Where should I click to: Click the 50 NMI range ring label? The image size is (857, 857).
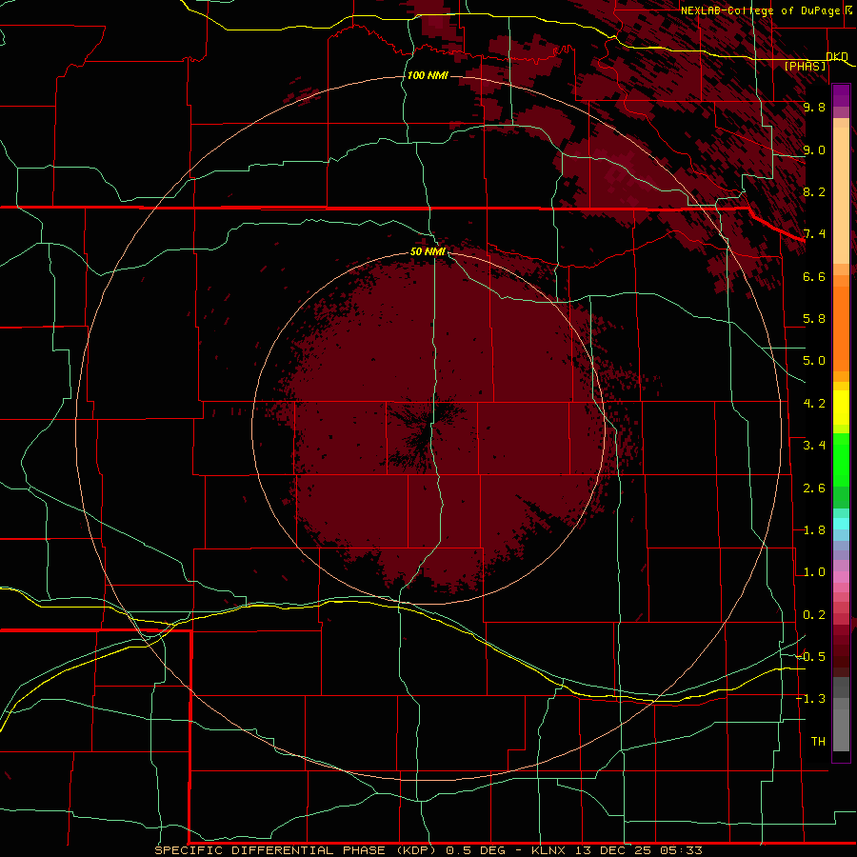click(x=428, y=251)
